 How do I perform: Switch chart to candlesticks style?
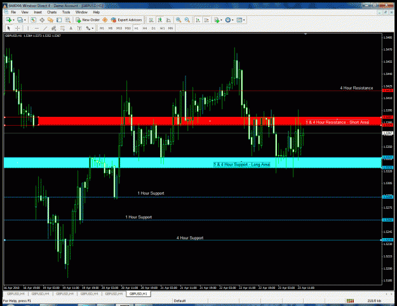click(160, 20)
